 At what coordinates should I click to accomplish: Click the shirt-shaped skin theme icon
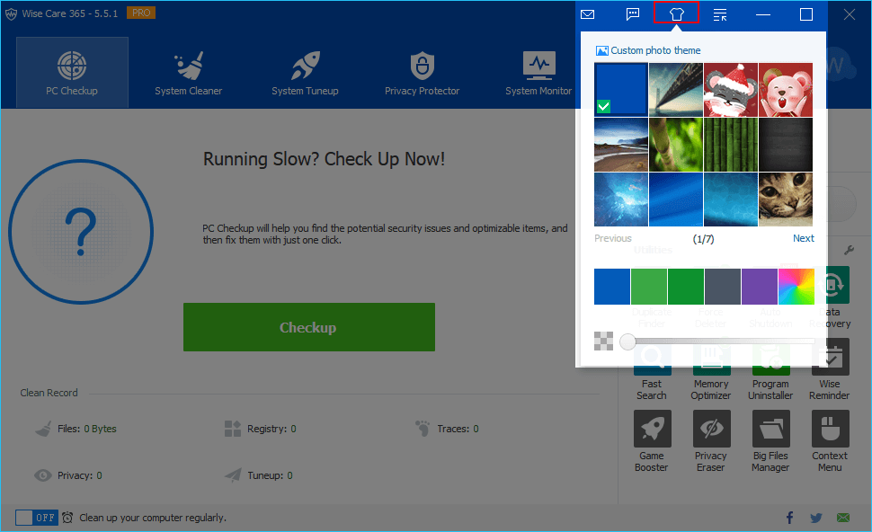tap(676, 13)
